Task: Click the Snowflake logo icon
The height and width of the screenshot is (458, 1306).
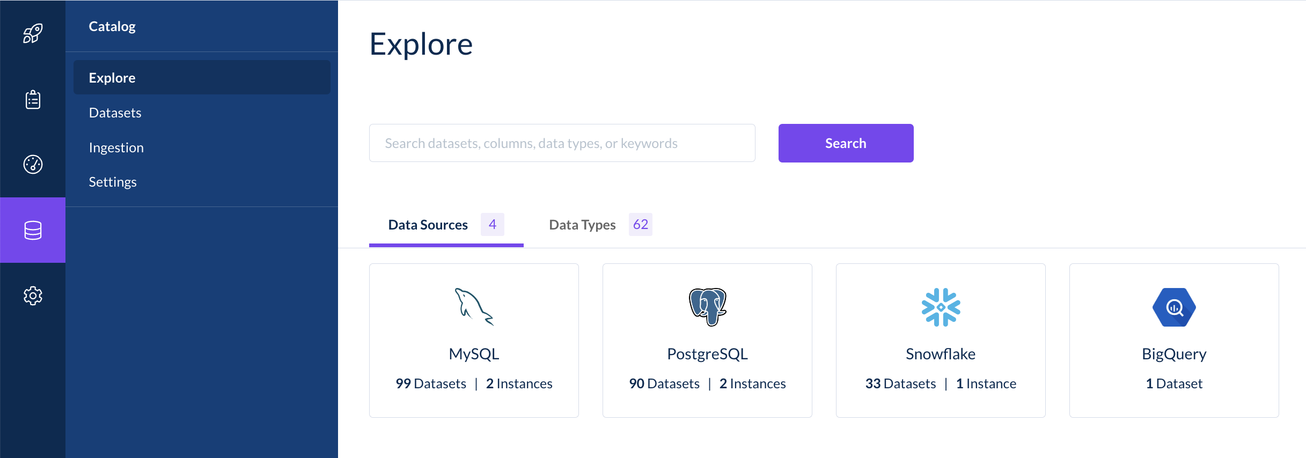Action: (941, 307)
